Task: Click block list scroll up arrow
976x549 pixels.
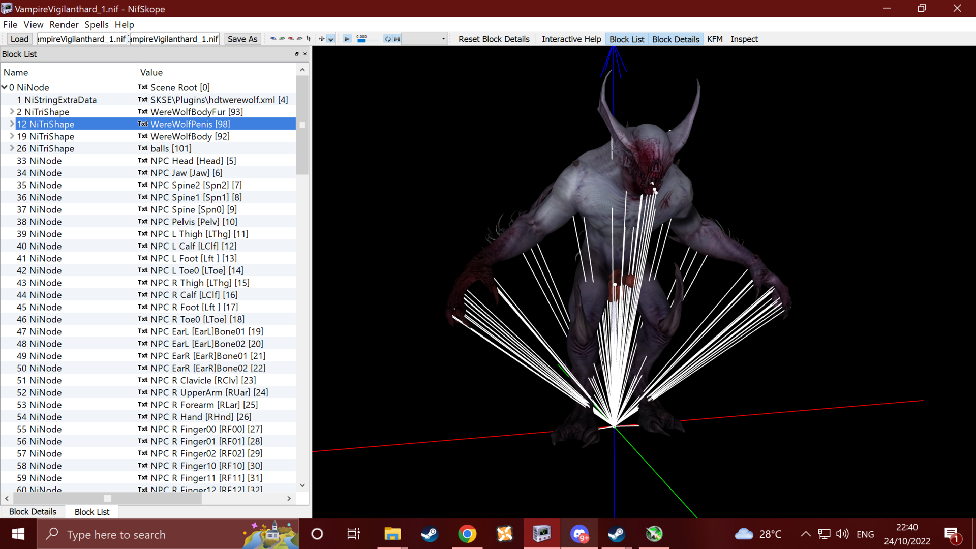Action: (302, 70)
